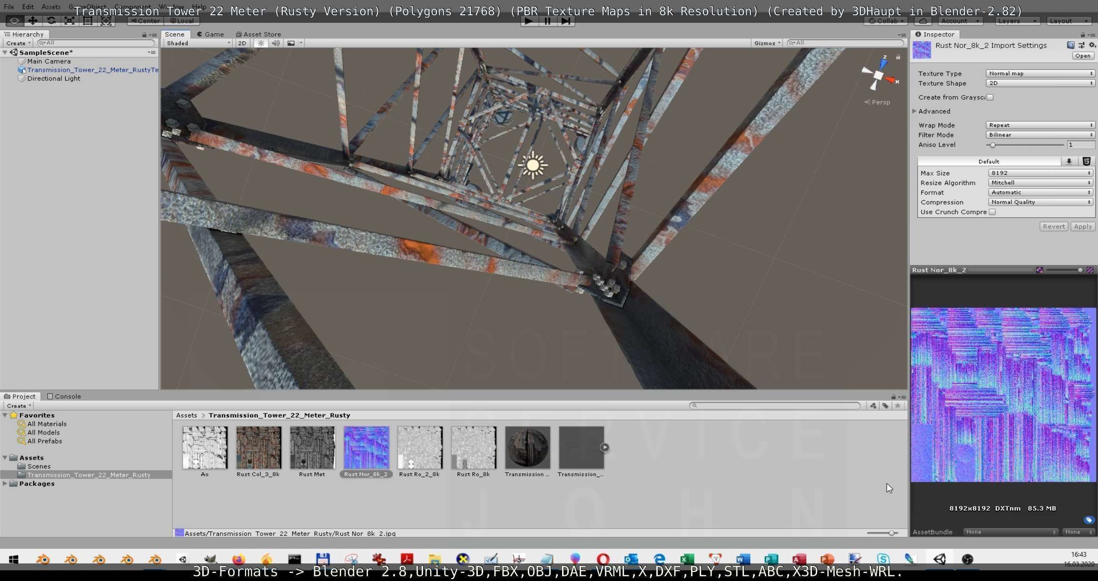
Task: Click the Apply button
Action: pos(1083,227)
